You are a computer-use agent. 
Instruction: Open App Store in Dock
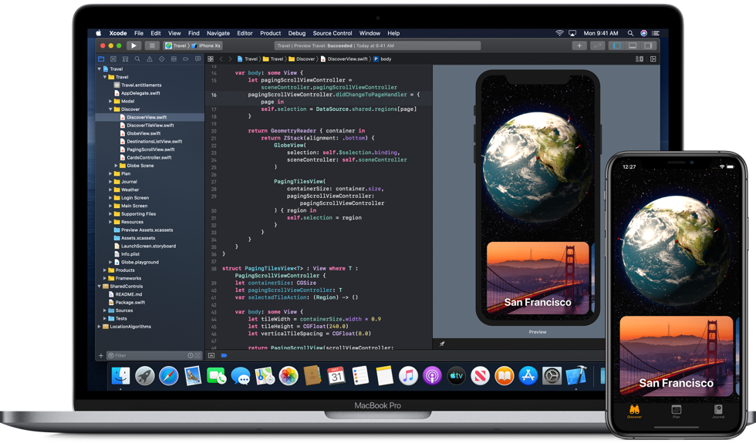(x=528, y=376)
